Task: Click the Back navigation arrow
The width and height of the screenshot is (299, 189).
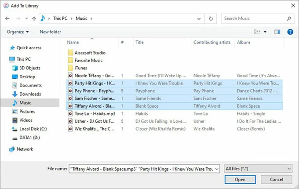Action: [x=7, y=18]
